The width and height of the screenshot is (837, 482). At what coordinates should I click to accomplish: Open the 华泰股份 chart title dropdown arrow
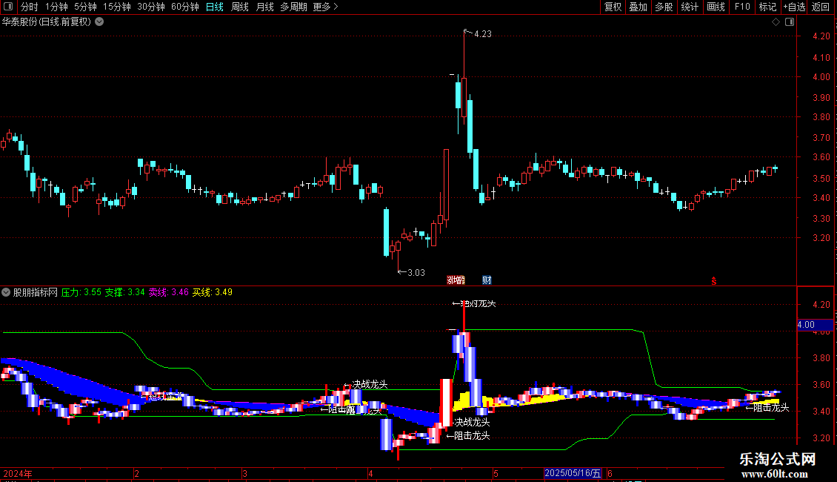coord(99,22)
